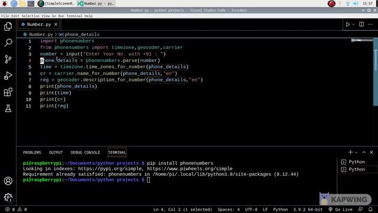Change the encoding via UTF-8 status item
Screen dimensions: 378x213
click(x=251, y=209)
